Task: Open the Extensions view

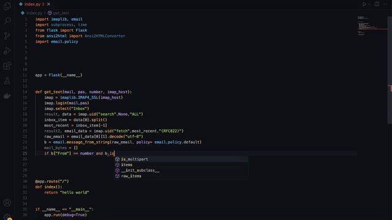Action: point(7,66)
